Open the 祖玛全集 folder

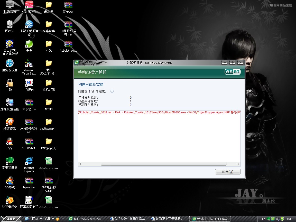click(49, 26)
